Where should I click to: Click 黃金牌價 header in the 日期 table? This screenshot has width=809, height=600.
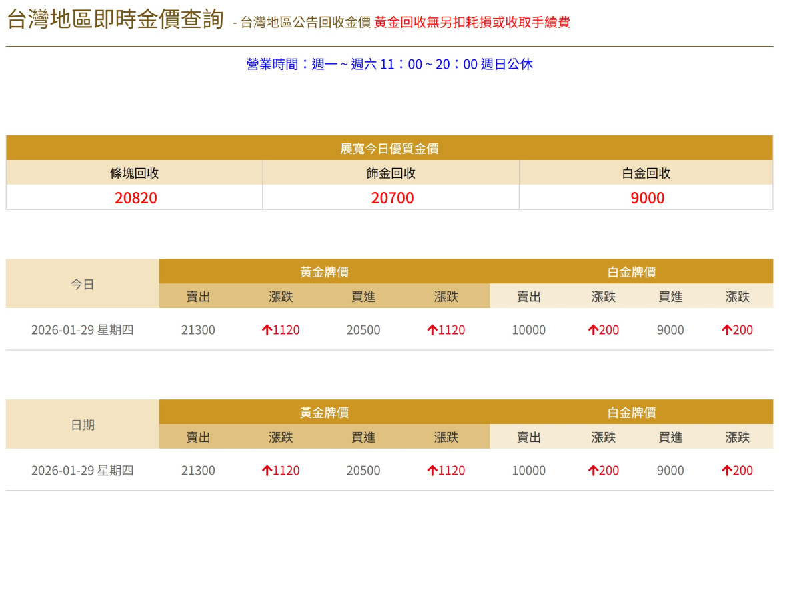pos(324,413)
